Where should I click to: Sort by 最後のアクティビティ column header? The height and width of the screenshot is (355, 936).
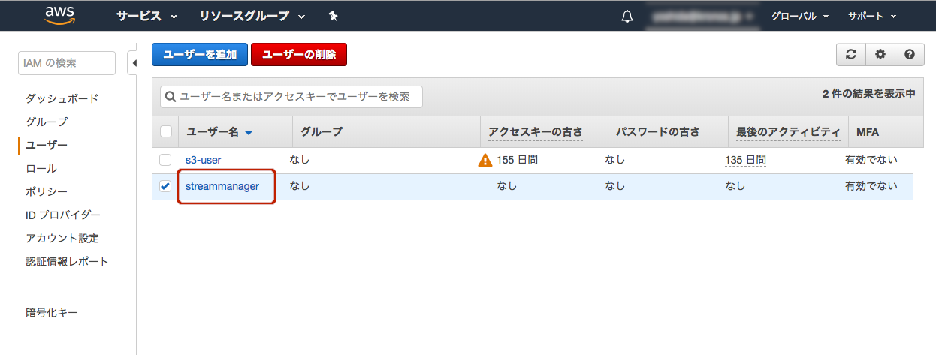click(x=788, y=132)
